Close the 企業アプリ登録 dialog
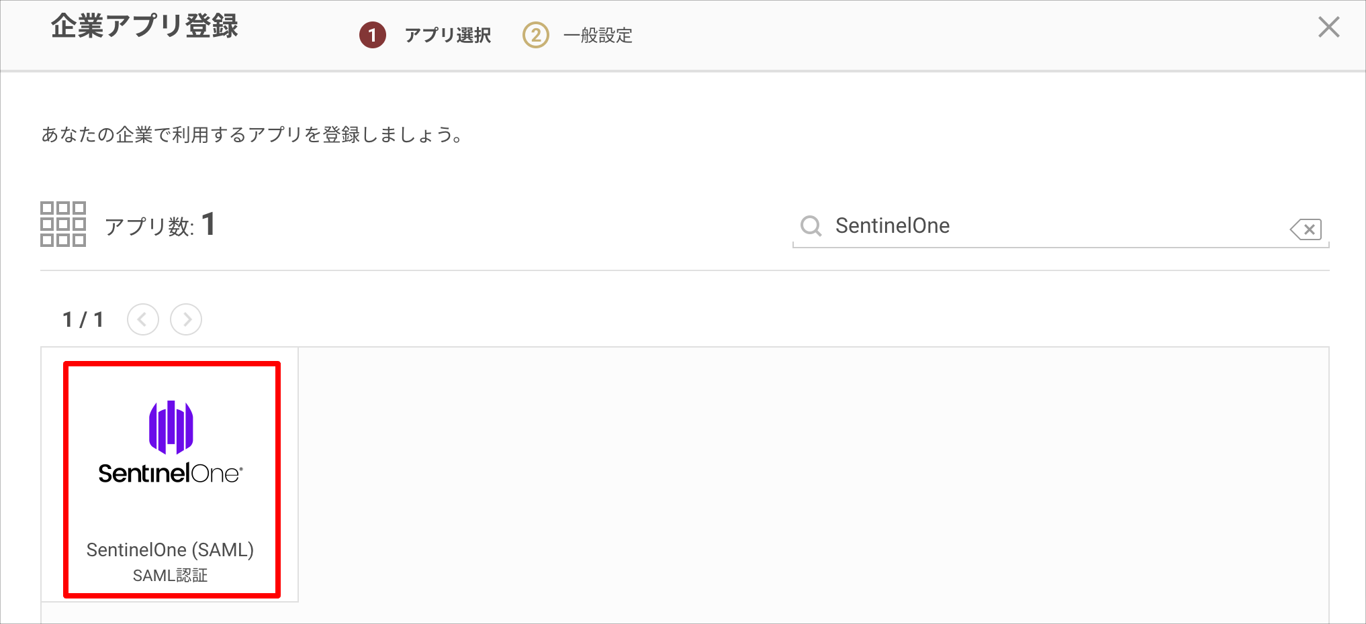 (x=1329, y=28)
